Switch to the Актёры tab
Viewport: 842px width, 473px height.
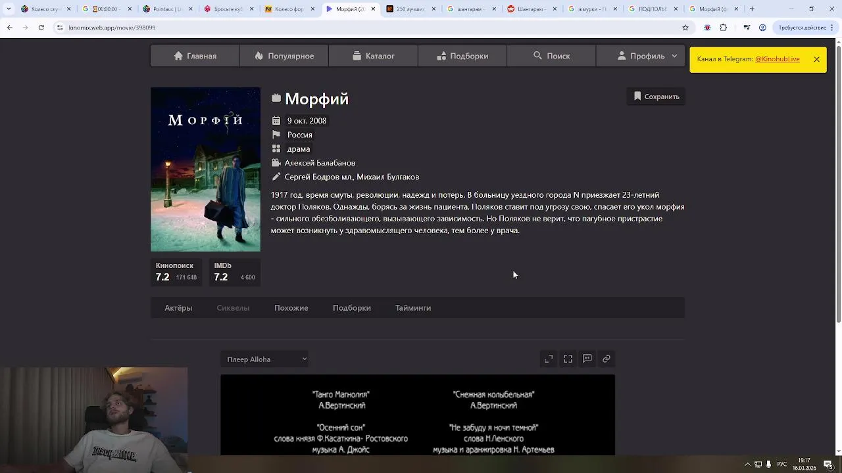tap(178, 307)
